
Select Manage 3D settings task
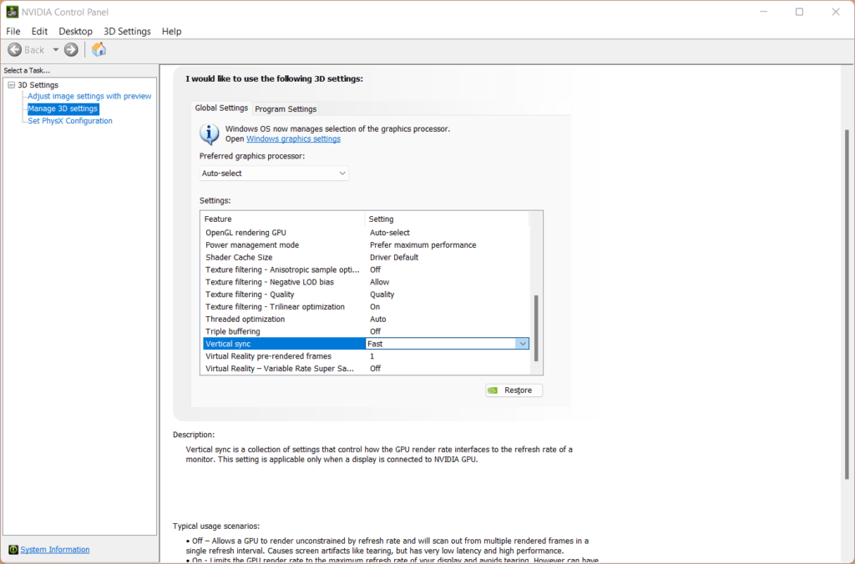[x=63, y=108]
